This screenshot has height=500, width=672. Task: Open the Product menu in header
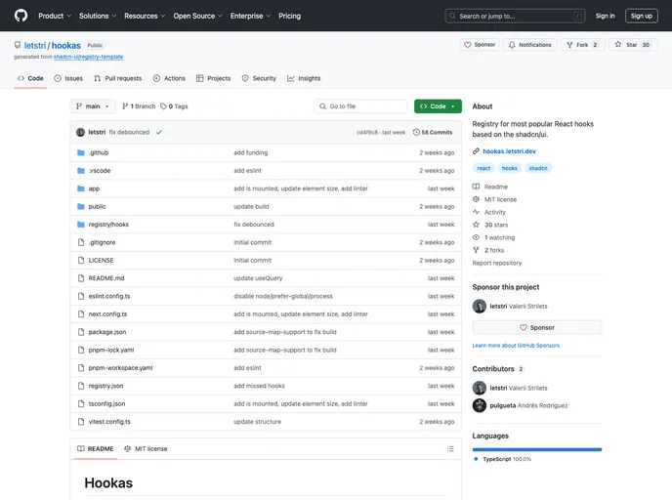pyautogui.click(x=54, y=16)
